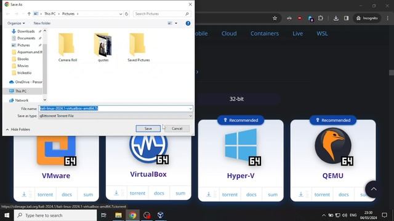Open the Saved Pictures folder
The image size is (394, 221).
pyautogui.click(x=139, y=47)
